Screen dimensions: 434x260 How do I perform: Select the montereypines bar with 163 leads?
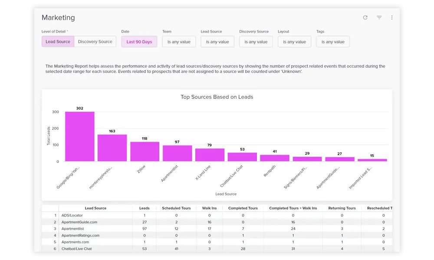[112, 148]
